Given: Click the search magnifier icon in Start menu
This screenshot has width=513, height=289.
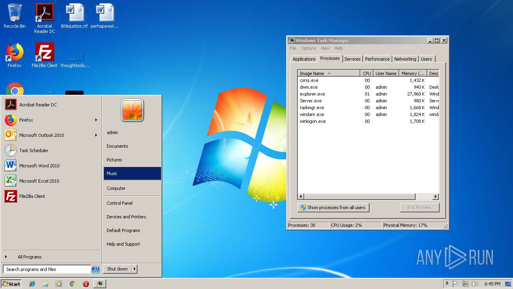Looking at the screenshot, I should click(95, 269).
